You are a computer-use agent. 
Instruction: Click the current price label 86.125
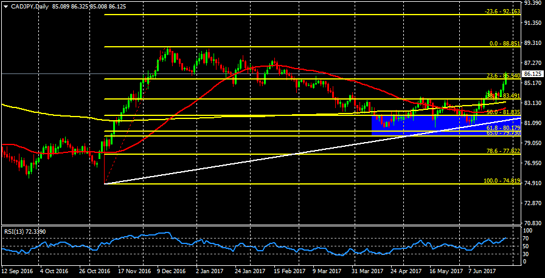533,73
